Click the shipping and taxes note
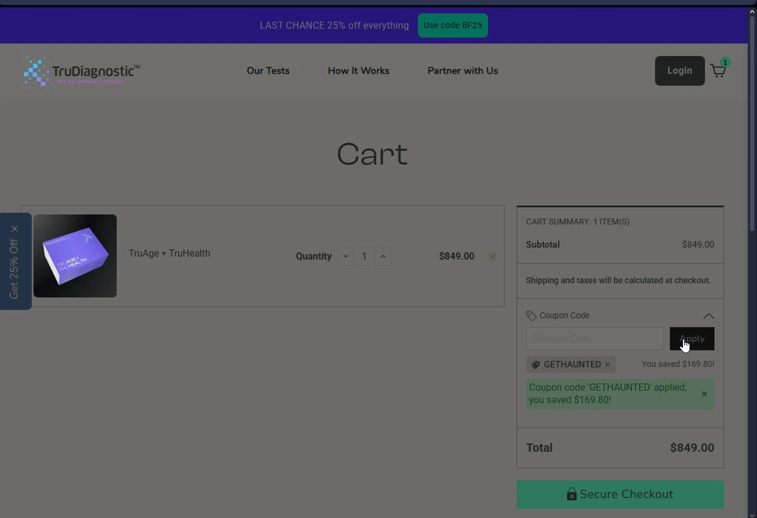The image size is (757, 518). pyautogui.click(x=618, y=280)
